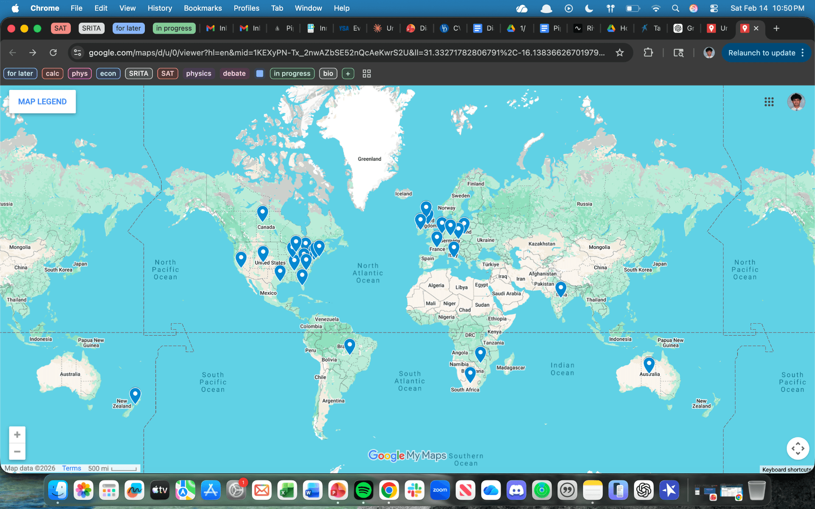Image resolution: width=815 pixels, height=509 pixels.
Task: Expand the SAT tab group
Action: (x=60, y=28)
